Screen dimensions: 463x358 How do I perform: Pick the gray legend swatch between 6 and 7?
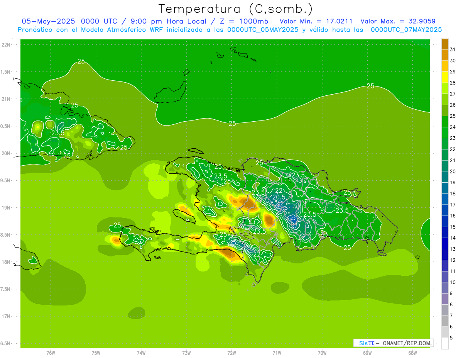coord(445,321)
